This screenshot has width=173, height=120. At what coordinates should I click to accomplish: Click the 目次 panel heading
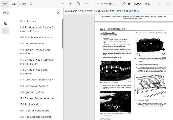coord(6,13)
